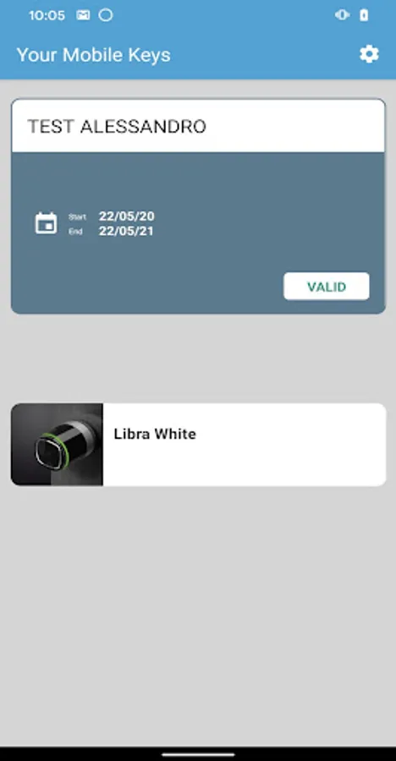
Task: Tap the small Start label
Action: [x=77, y=217]
